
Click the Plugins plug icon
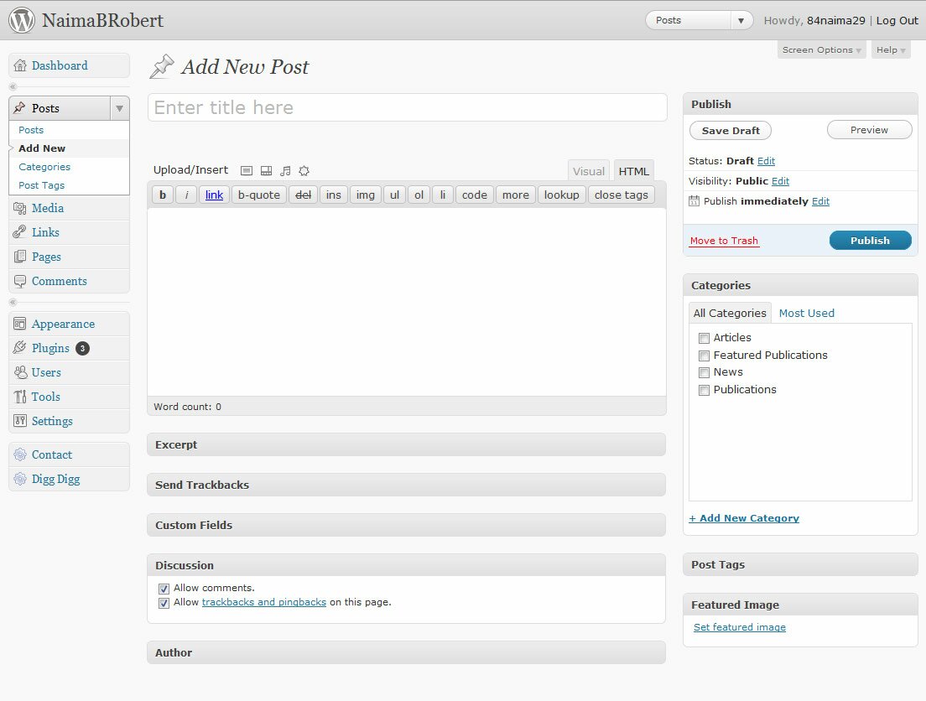(x=20, y=348)
